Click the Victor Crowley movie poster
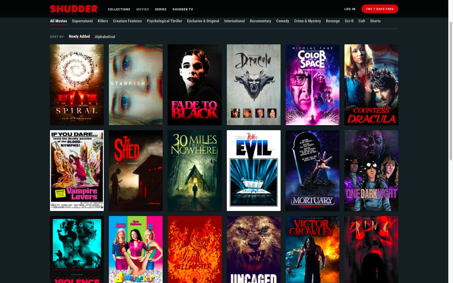The height and width of the screenshot is (283, 453). [312, 249]
